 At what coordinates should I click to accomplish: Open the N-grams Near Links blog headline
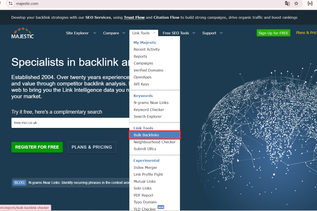79,183
